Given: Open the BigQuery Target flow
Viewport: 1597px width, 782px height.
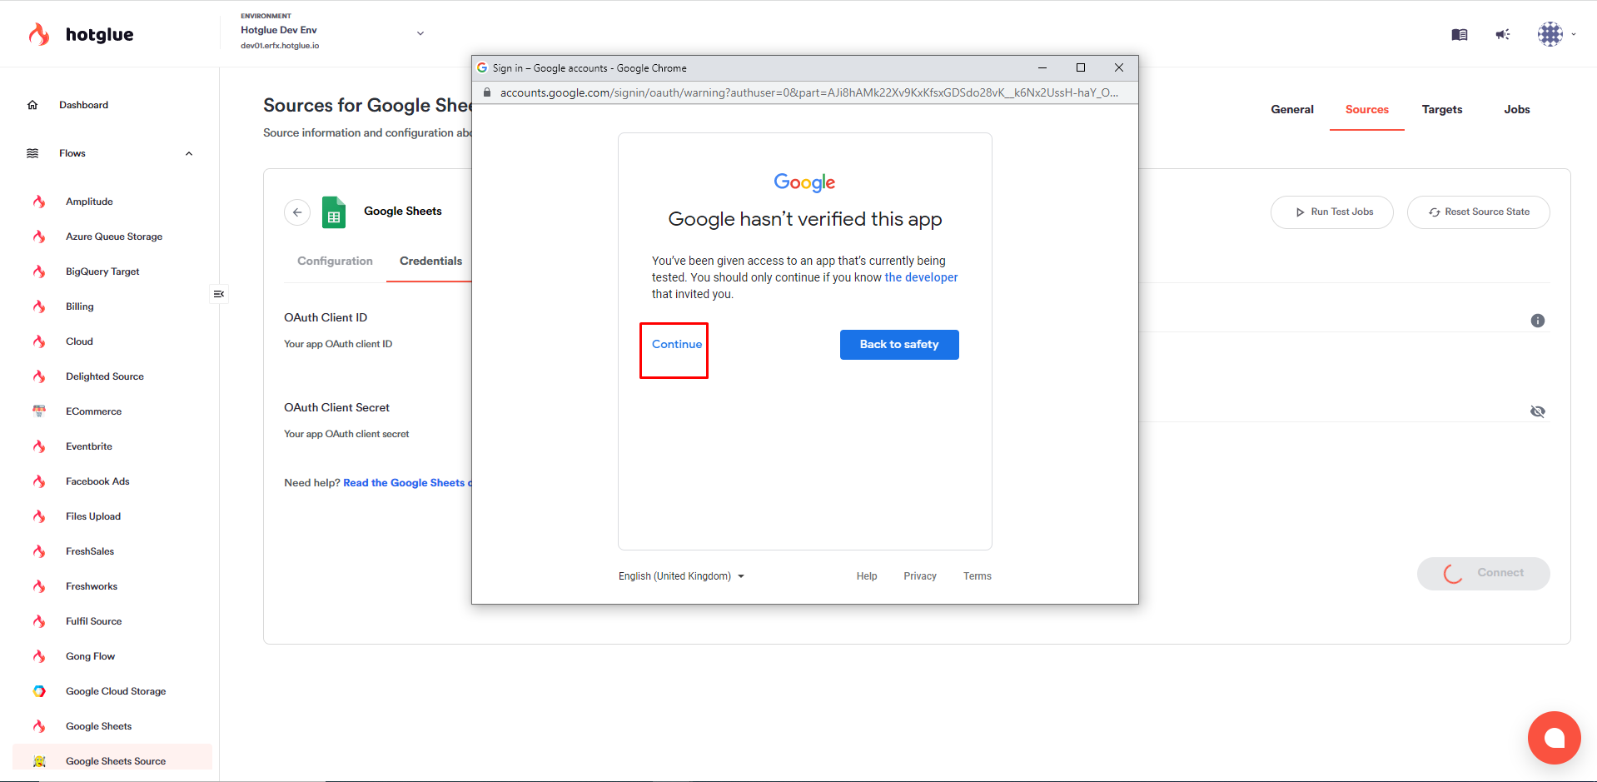Looking at the screenshot, I should pyautogui.click(x=102, y=271).
